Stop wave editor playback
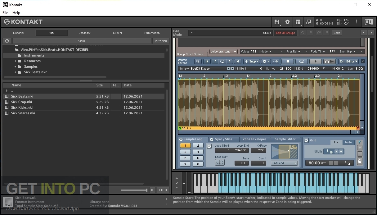This screenshot has width=377, height=215. point(288,62)
